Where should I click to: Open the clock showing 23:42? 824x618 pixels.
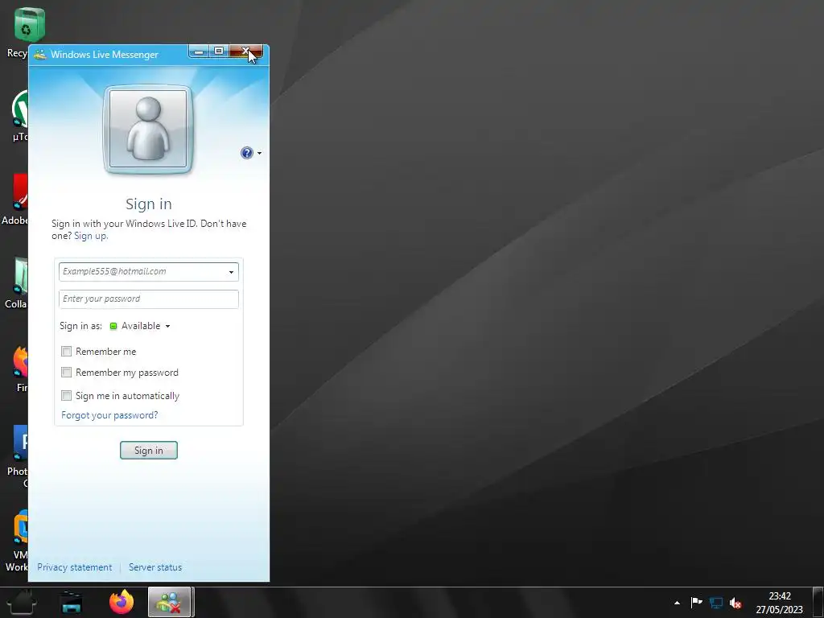pyautogui.click(x=779, y=603)
